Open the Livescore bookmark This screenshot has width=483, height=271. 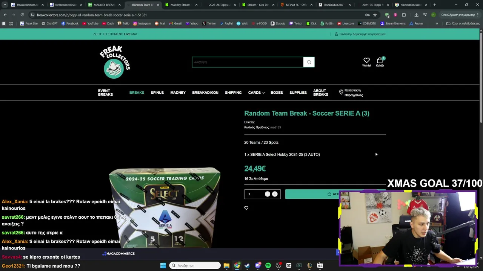pyautogui.click(x=346, y=23)
